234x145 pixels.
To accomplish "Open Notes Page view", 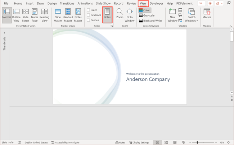I will click(35, 15).
